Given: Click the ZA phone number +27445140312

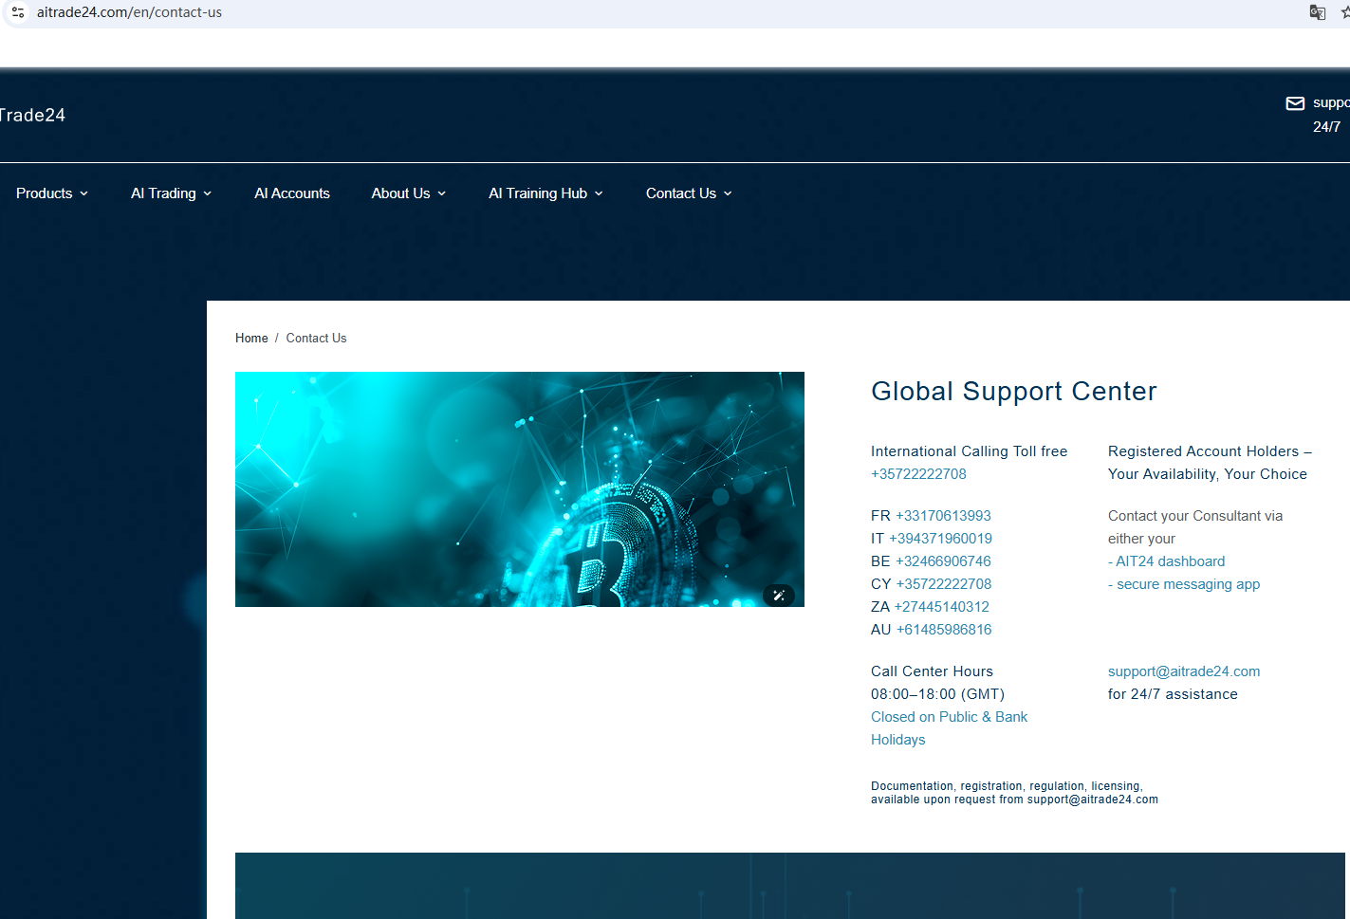Looking at the screenshot, I should point(941,607).
